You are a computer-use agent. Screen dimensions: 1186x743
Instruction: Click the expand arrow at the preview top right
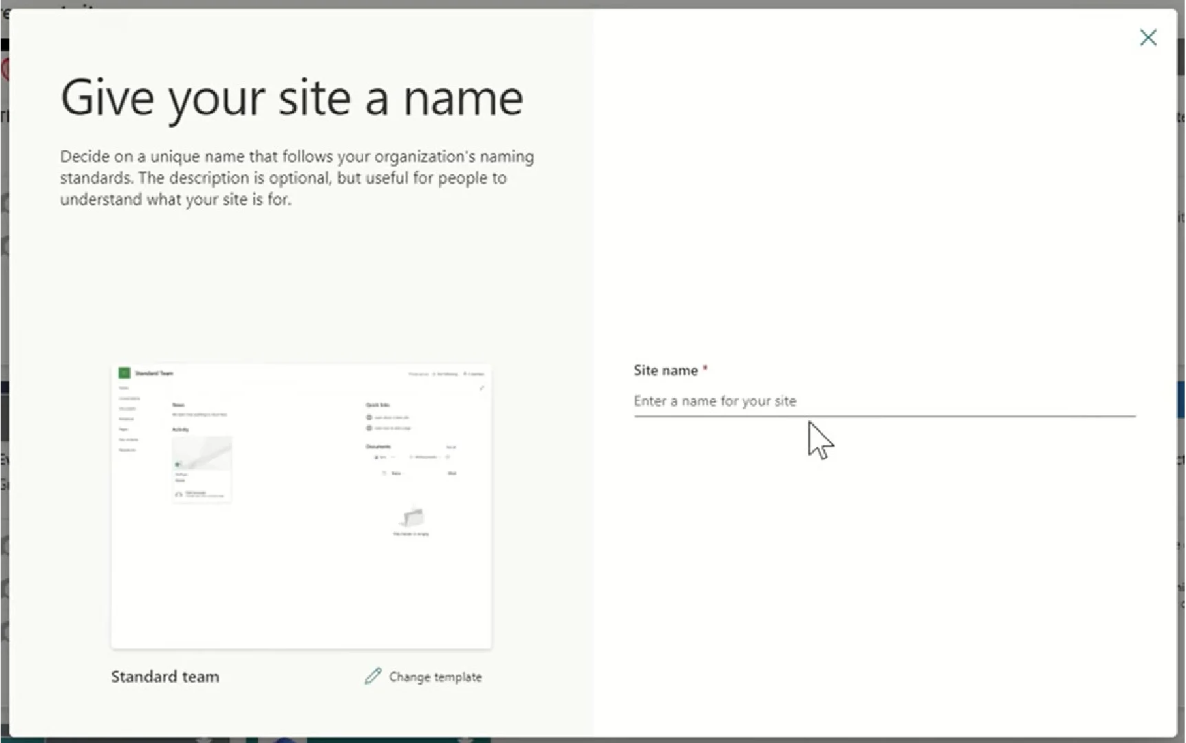pyautogui.click(x=482, y=389)
